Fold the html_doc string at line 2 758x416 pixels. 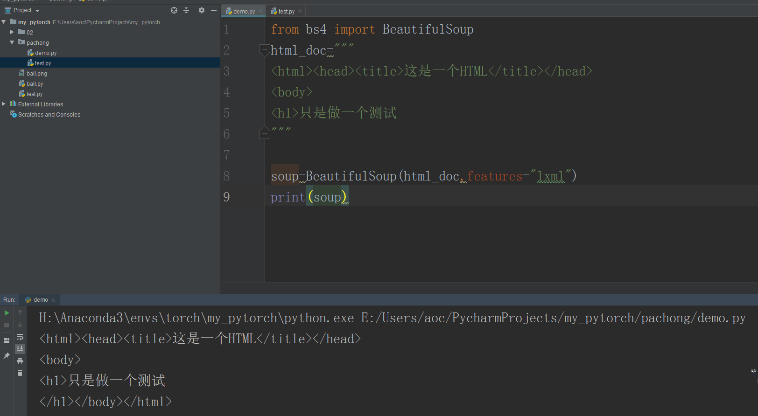(x=264, y=50)
